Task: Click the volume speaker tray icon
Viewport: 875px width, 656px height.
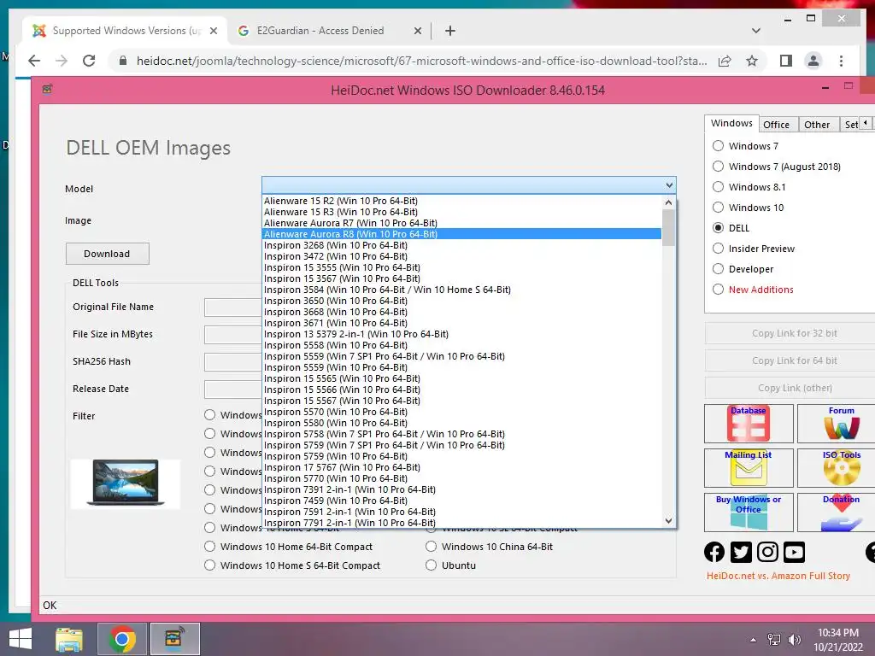Action: click(x=794, y=639)
